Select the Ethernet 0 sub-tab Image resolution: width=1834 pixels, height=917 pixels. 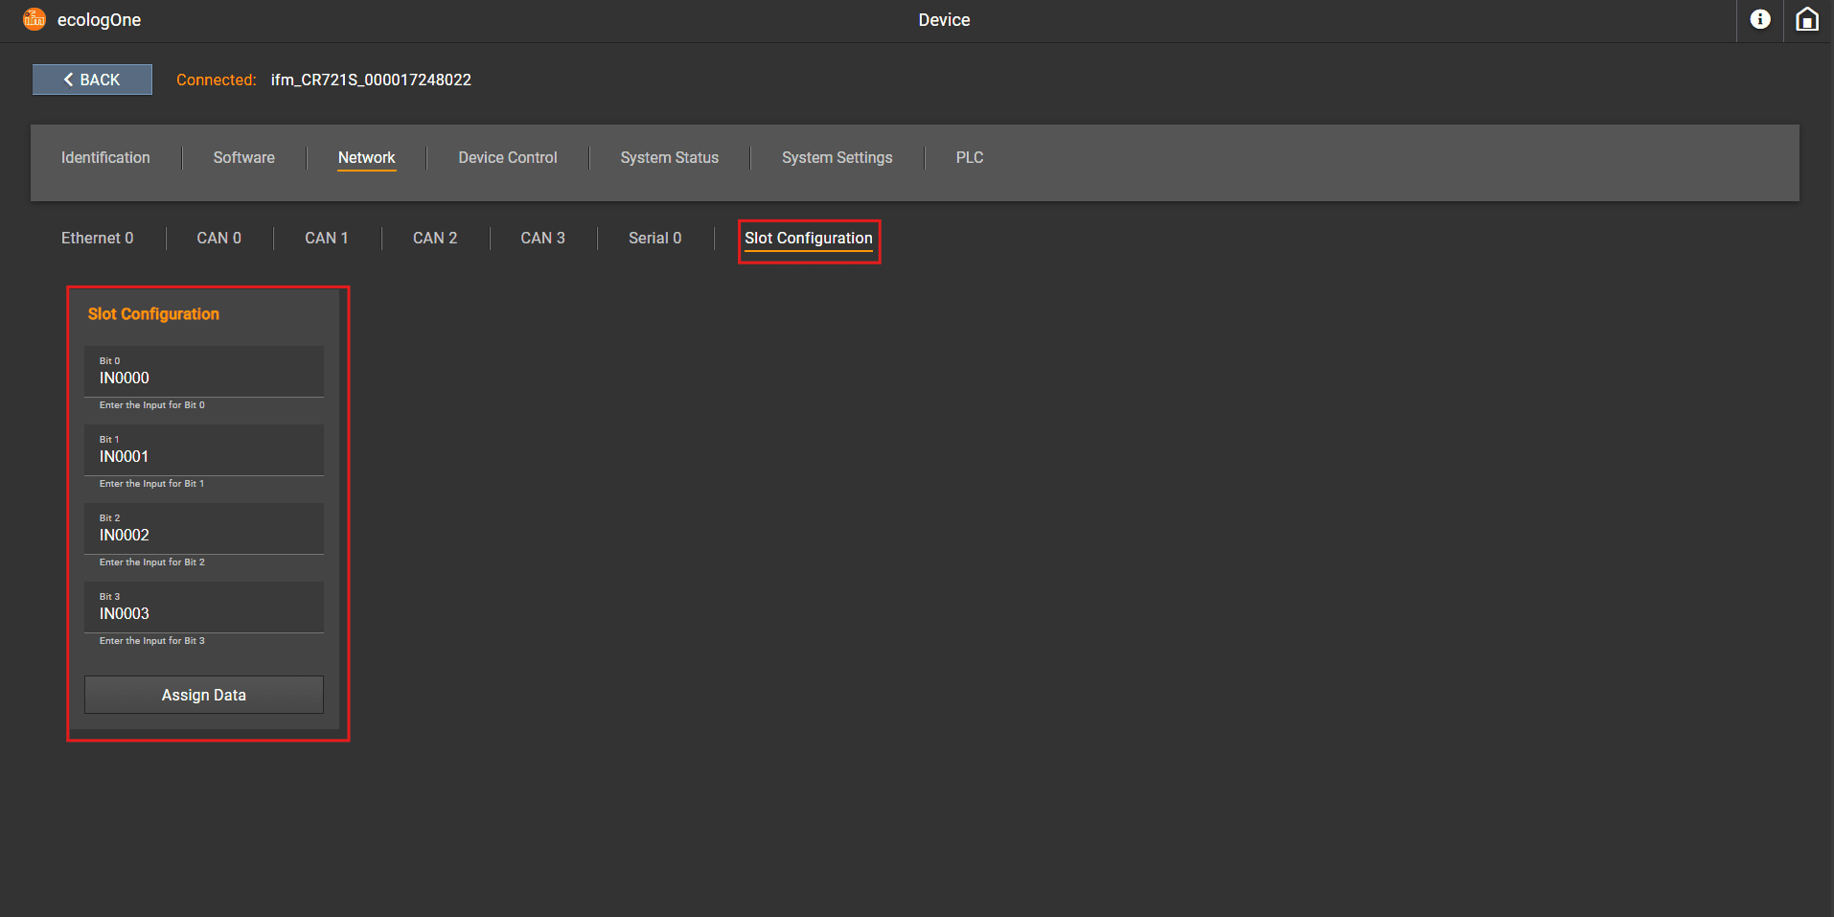tap(97, 239)
